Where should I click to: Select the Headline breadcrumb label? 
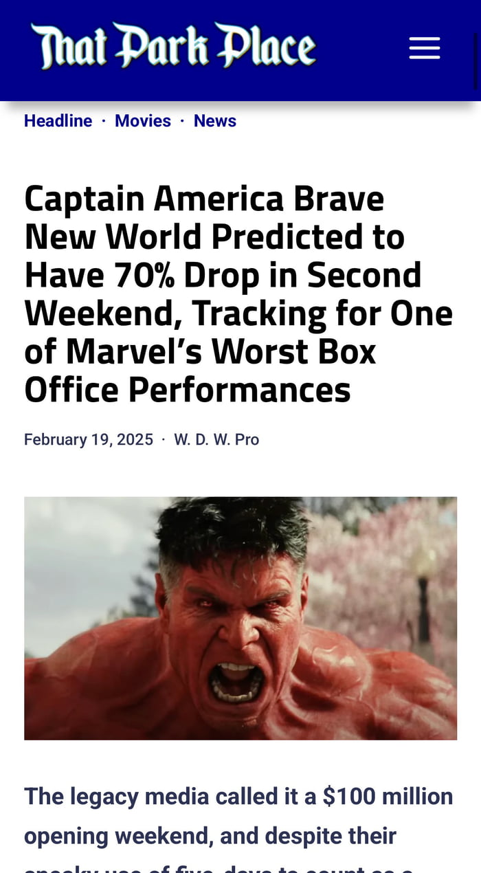[58, 120]
